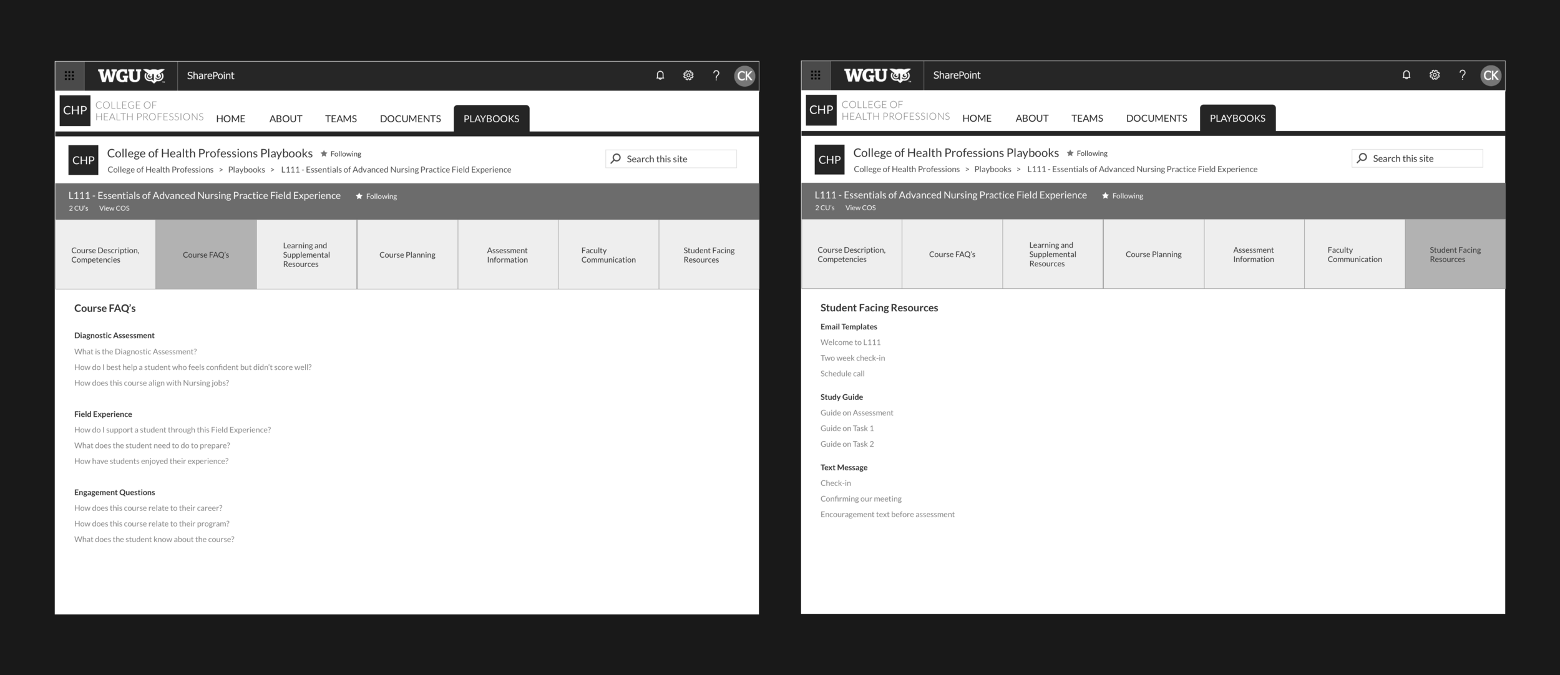Viewport: 1560px width, 675px height.
Task: Click notifications bell in left window
Action: pyautogui.click(x=660, y=75)
